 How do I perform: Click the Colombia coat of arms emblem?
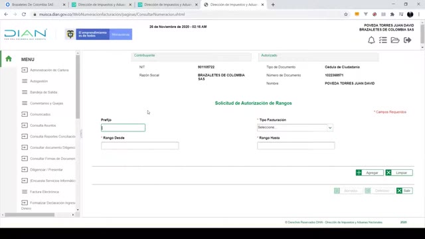pos(70,35)
